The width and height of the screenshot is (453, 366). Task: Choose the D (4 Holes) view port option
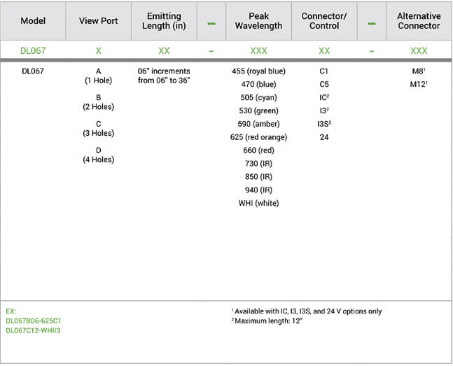coord(98,155)
